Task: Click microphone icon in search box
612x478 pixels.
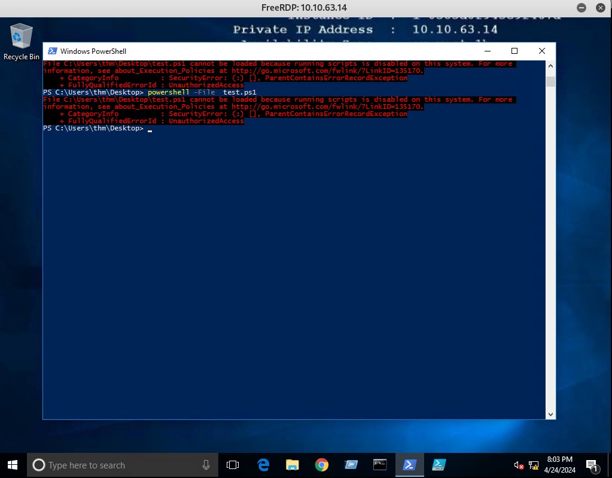Action: 206,465
